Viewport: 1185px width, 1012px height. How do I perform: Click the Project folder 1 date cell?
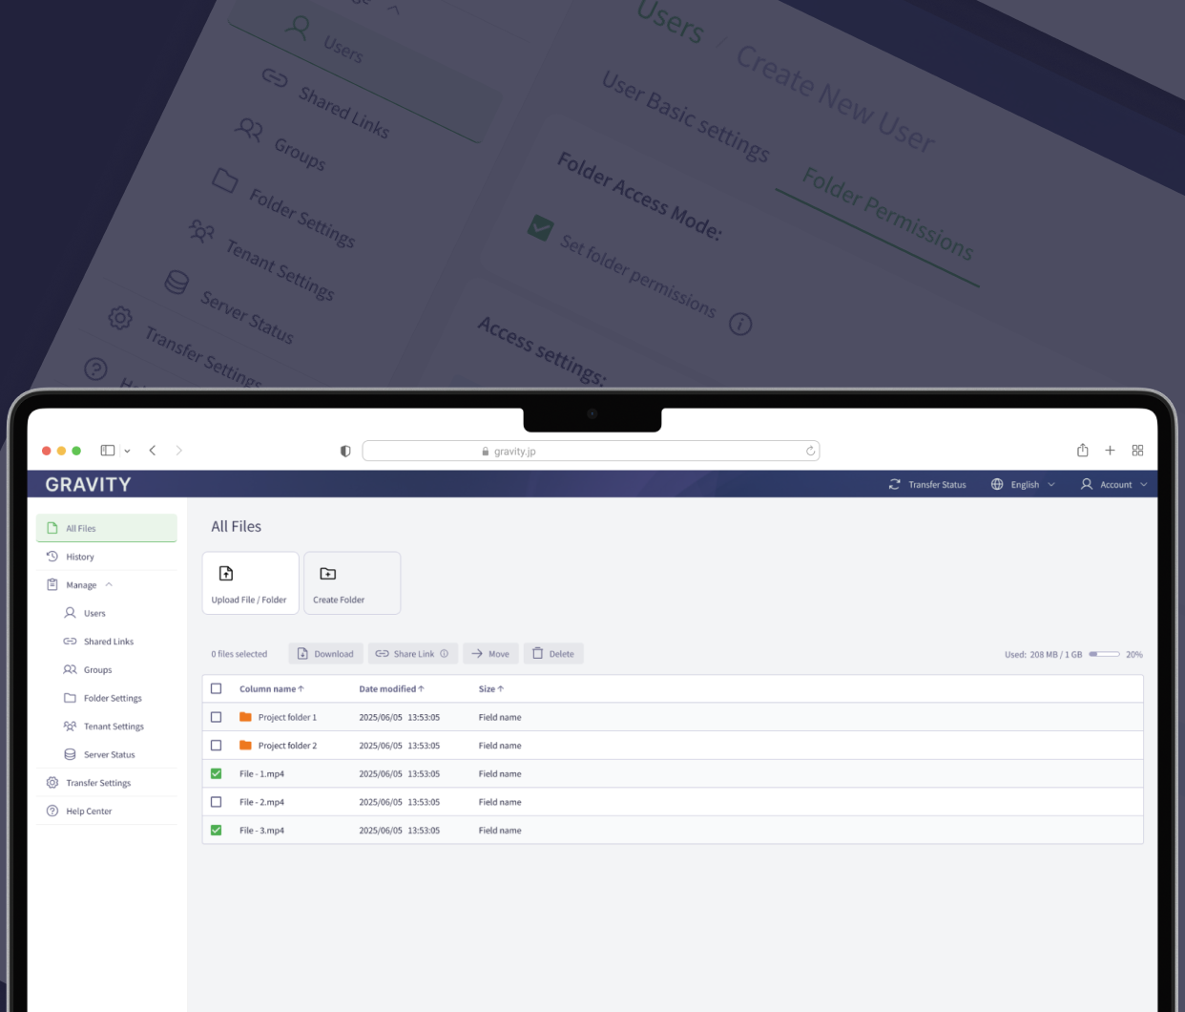click(x=399, y=717)
